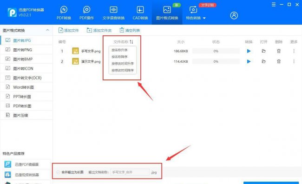Select PPT转长图 in sidebar

click(x=26, y=97)
